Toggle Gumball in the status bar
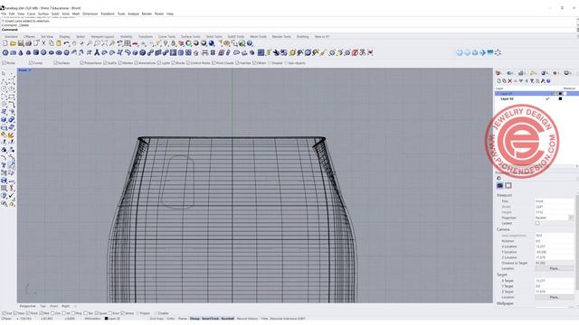Screen dimensions: 579x325 227,319
